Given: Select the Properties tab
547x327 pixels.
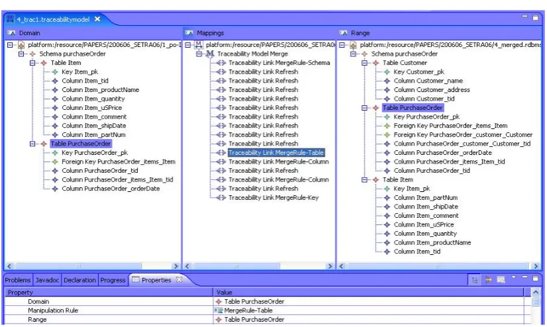Looking at the screenshot, I should [156, 280].
